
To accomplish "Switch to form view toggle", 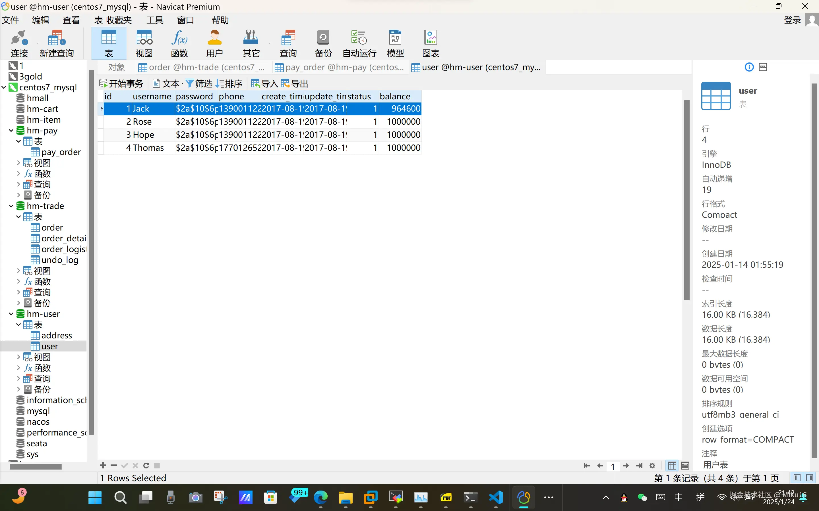I will tap(685, 466).
